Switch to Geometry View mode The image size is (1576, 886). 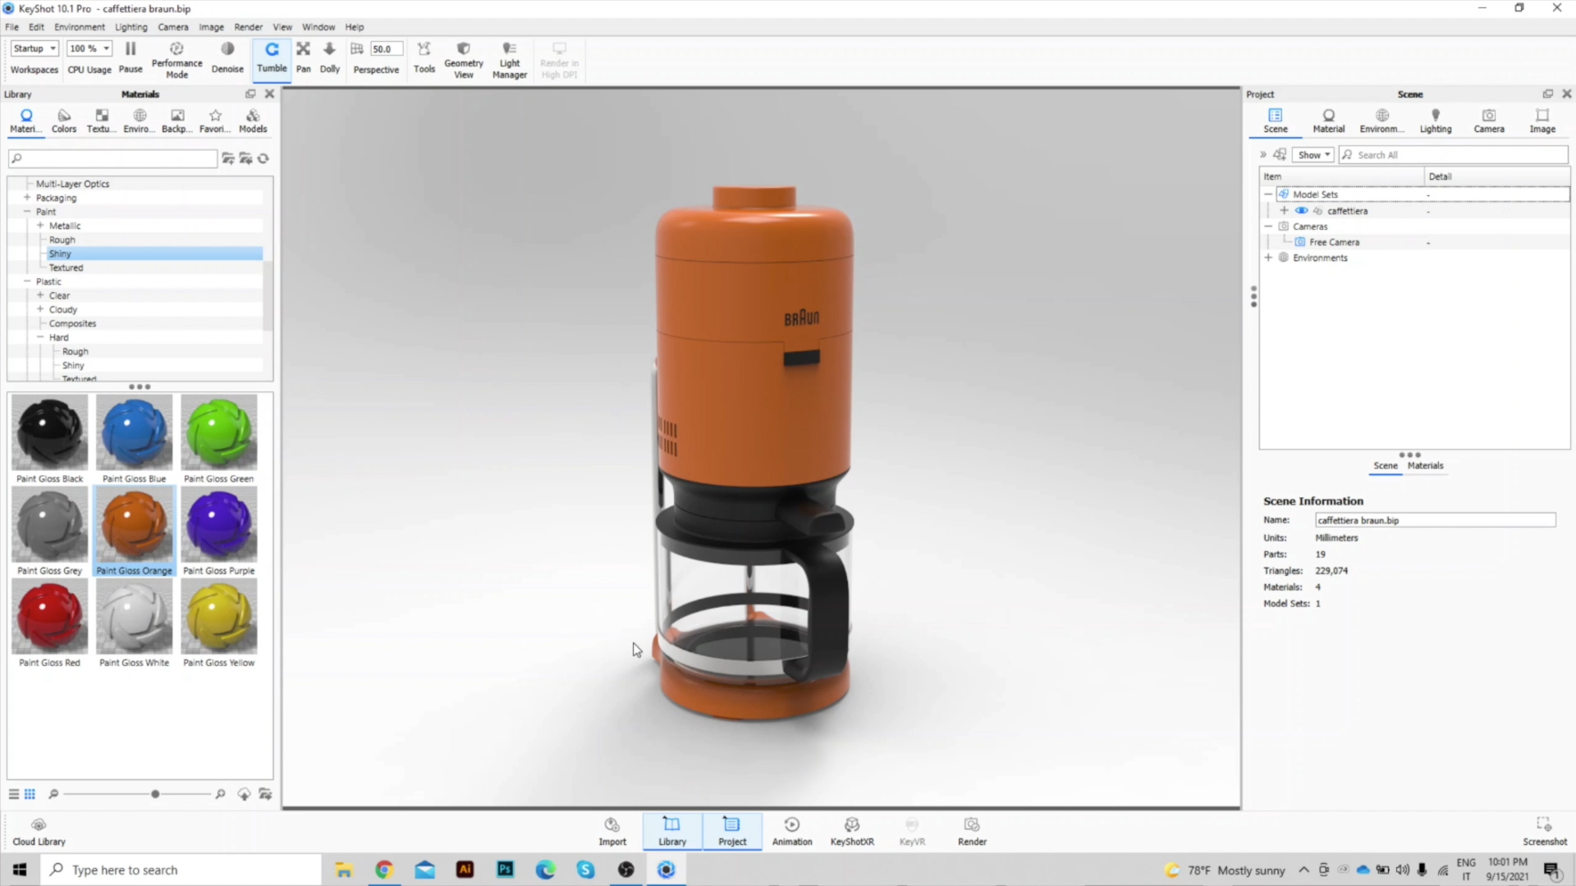coord(462,58)
